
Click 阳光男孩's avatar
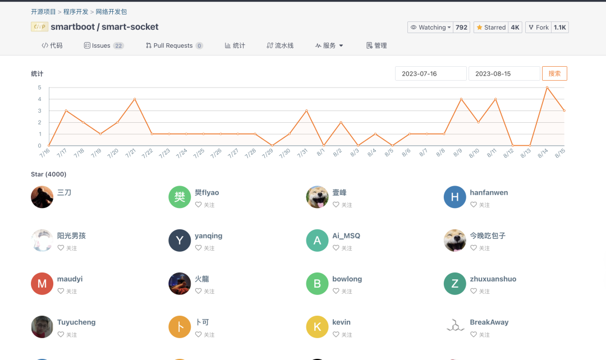[42, 240]
